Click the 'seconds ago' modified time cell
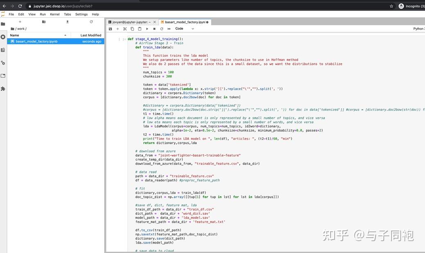Image resolution: width=425 pixels, height=253 pixels. pos(92,41)
